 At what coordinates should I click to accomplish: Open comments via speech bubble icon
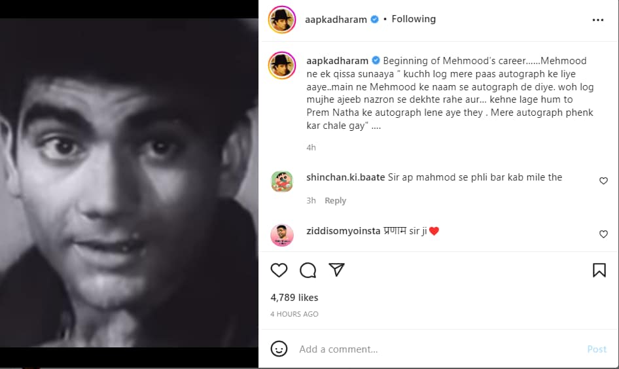(308, 270)
